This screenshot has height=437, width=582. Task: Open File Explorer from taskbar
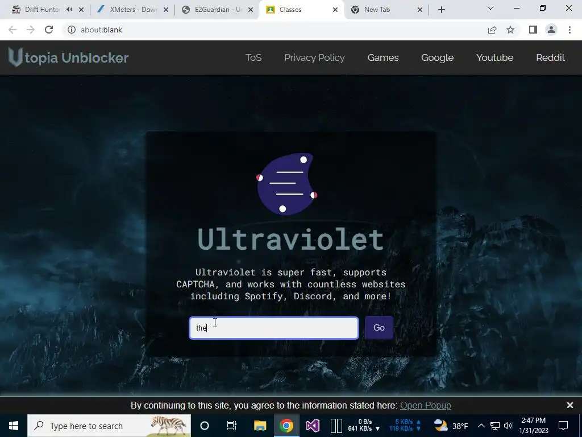[x=260, y=426]
